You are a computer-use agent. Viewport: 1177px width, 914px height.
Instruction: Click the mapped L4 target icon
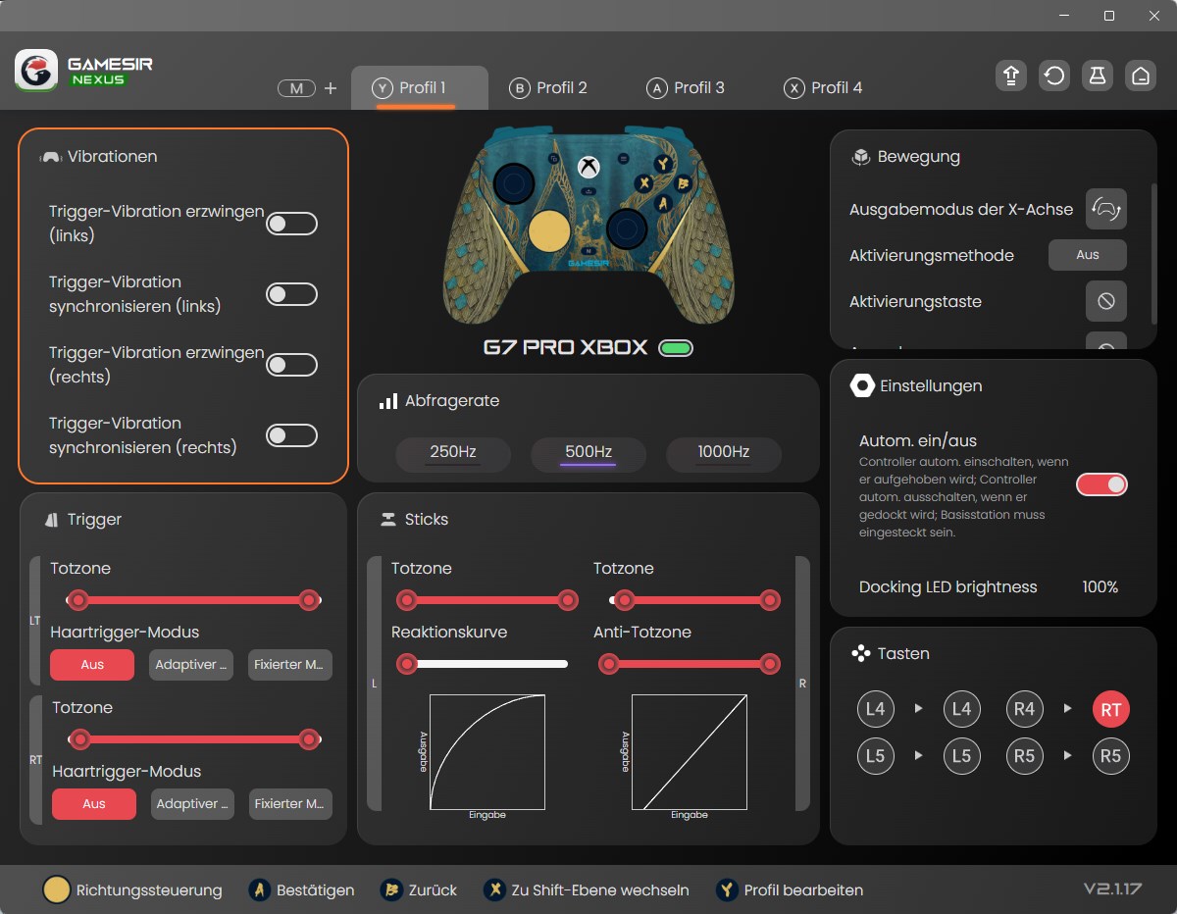pos(961,708)
